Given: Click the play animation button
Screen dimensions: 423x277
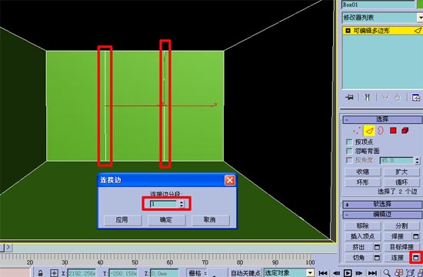Looking at the screenshot, I should pyautogui.click(x=348, y=273).
